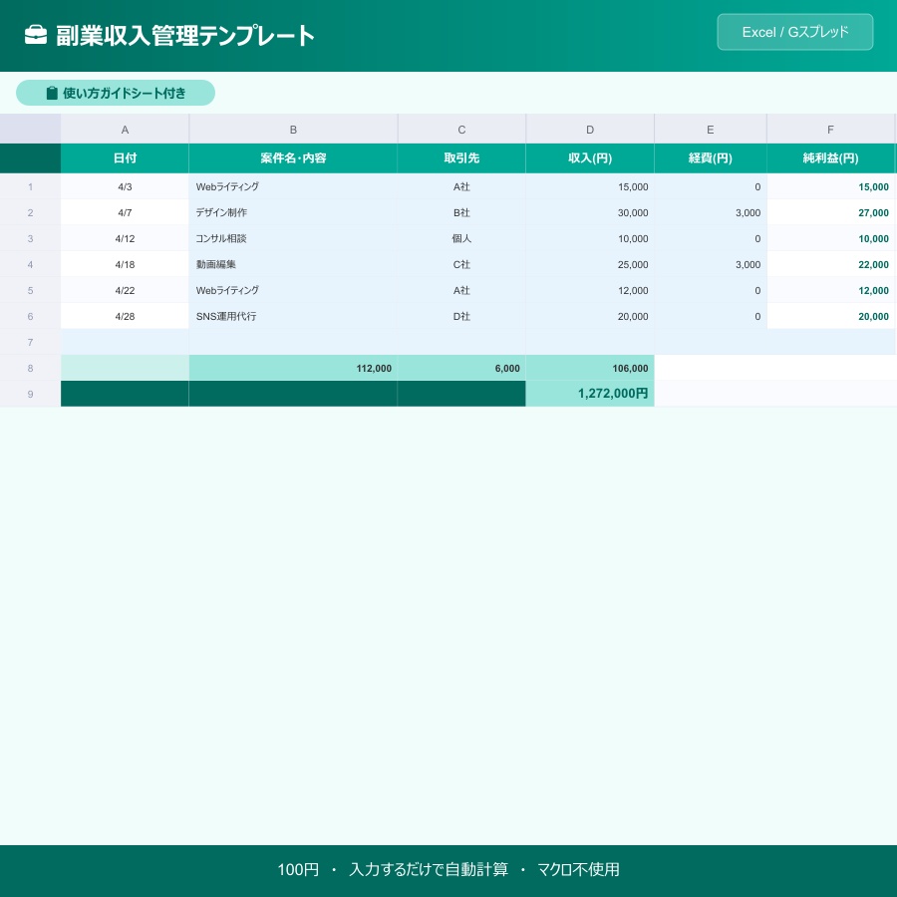Viewport: 897px width, 897px height.
Task: Click the 日付 column heading cell
Action: click(x=125, y=157)
